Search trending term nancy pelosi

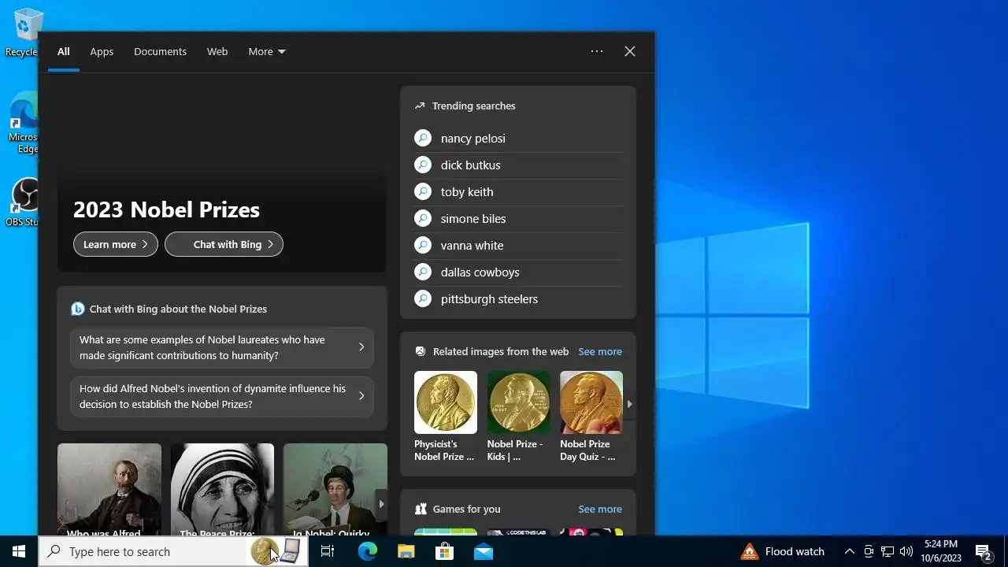(473, 138)
